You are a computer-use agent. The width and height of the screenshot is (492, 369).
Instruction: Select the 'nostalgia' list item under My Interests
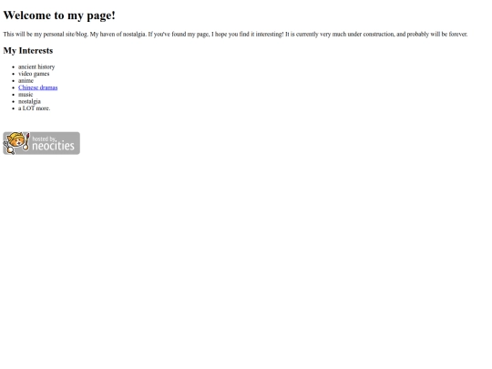[29, 101]
